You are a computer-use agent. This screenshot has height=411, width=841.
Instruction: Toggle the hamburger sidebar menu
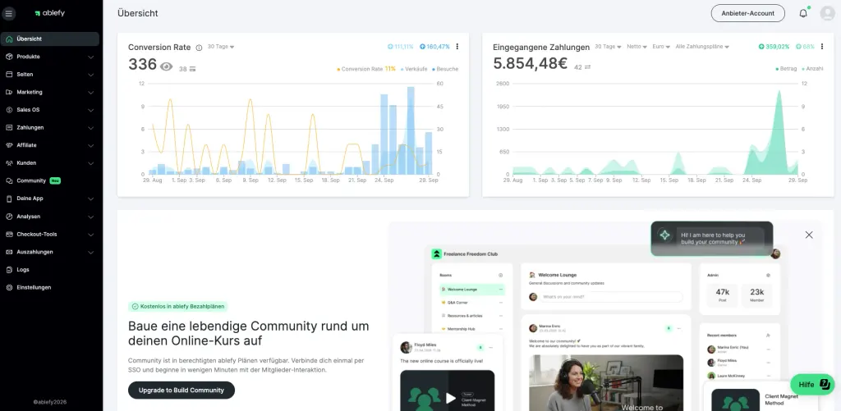tap(8, 13)
